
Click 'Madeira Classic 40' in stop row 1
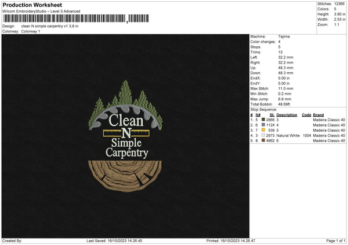(329, 120)
